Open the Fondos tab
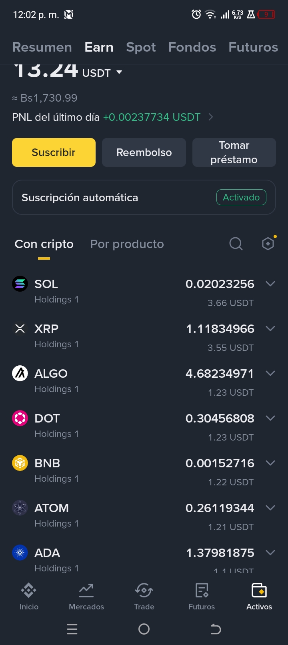The width and height of the screenshot is (288, 645). (x=192, y=47)
